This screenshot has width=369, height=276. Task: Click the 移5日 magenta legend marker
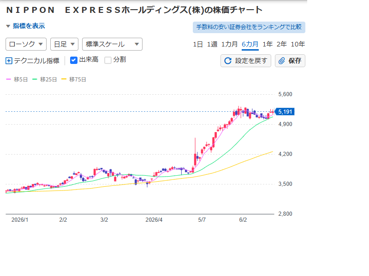(x=8, y=79)
